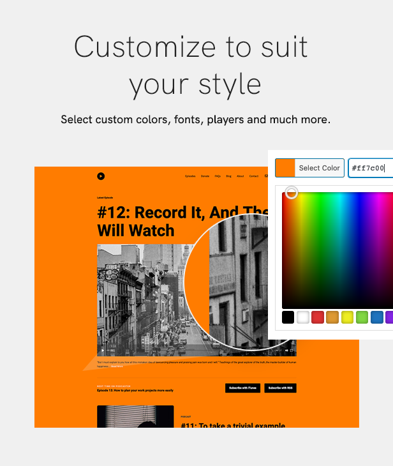Choose the white preset color swatch

click(303, 317)
